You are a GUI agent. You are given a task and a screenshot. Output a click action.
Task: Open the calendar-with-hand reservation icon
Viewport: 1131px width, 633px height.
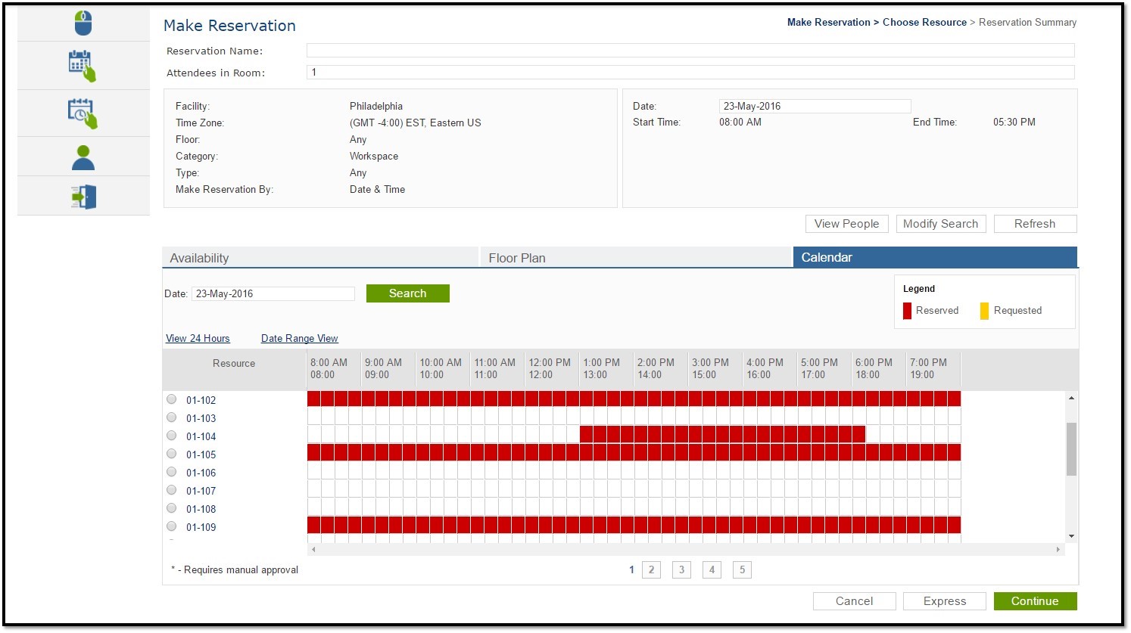tap(83, 66)
